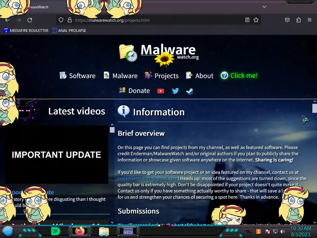The height and width of the screenshot is (238, 317).
Task: Click the blue question mark icon
Action: [x=224, y=76]
